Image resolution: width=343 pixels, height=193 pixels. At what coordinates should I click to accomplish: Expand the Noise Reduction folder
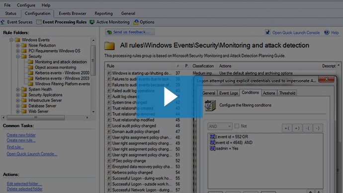coord(18,46)
